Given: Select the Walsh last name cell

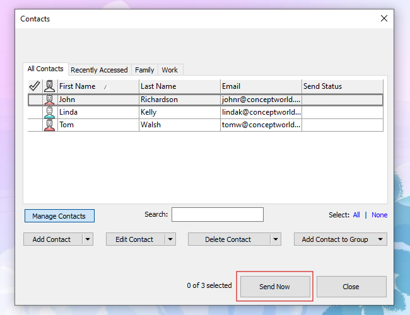Looking at the screenshot, I should (180, 125).
